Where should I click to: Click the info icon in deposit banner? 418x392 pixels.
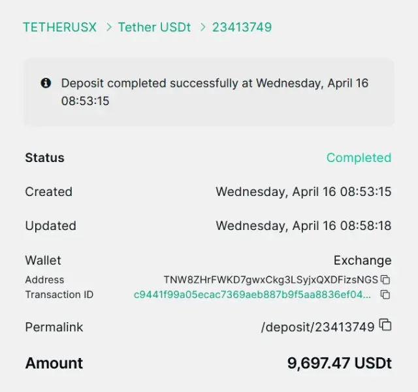point(46,83)
